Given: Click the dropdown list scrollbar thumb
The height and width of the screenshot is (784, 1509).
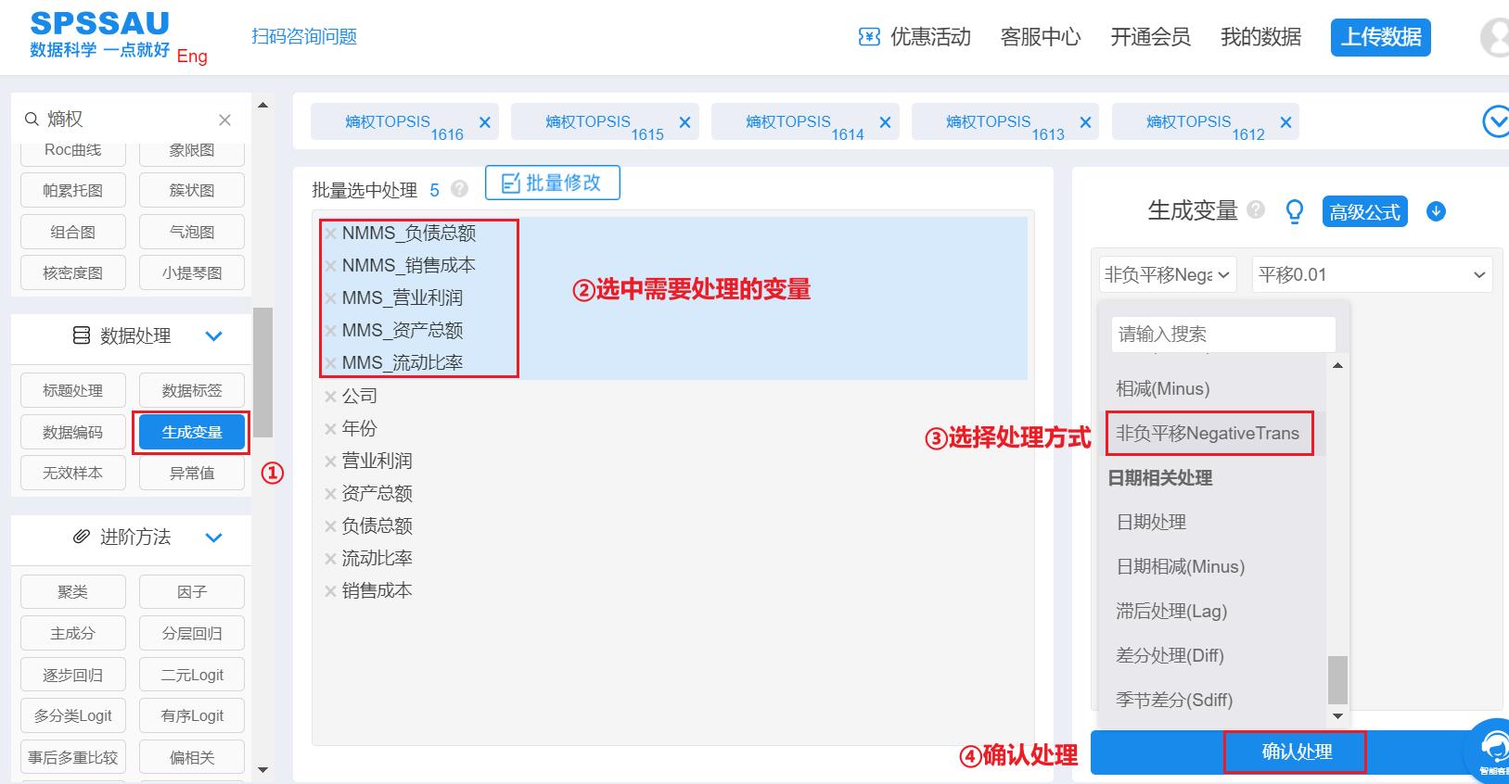Looking at the screenshot, I should click(x=1337, y=679).
